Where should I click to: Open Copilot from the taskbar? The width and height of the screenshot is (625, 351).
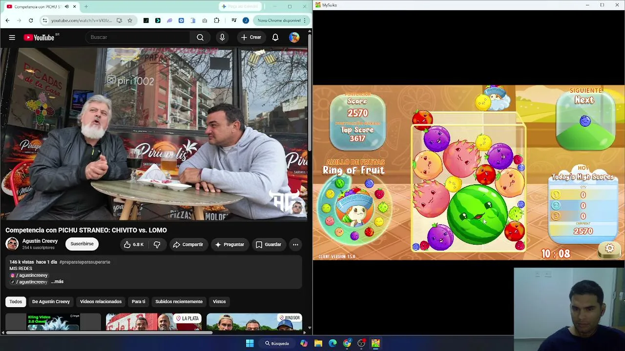304,343
